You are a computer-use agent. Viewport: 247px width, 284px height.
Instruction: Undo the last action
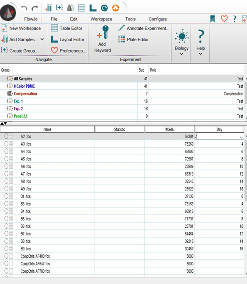pyautogui.click(x=24, y=8)
